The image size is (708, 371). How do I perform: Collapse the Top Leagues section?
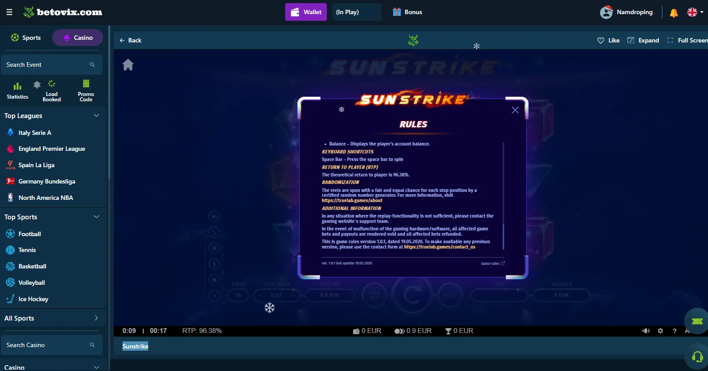pyautogui.click(x=96, y=115)
